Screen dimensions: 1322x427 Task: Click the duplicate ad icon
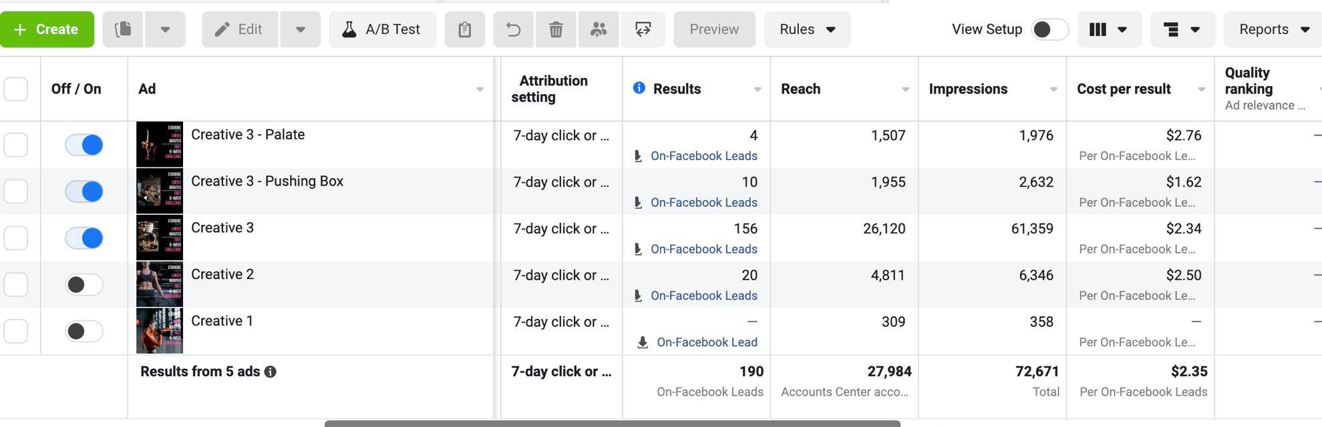123,29
